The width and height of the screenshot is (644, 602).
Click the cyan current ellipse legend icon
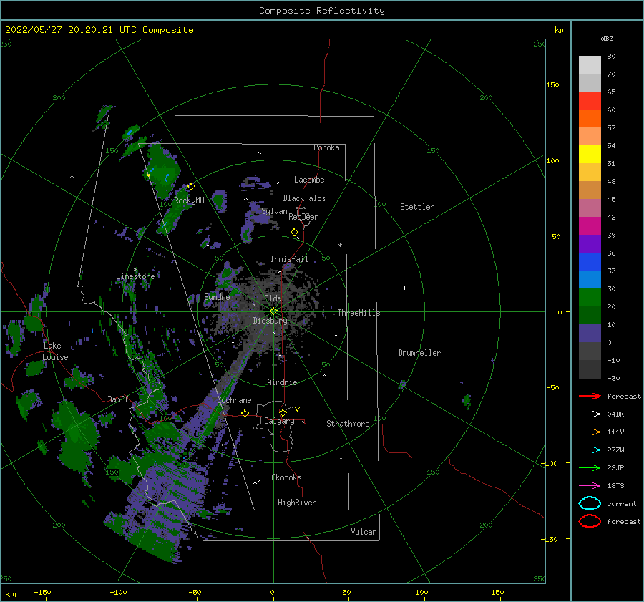(x=590, y=503)
